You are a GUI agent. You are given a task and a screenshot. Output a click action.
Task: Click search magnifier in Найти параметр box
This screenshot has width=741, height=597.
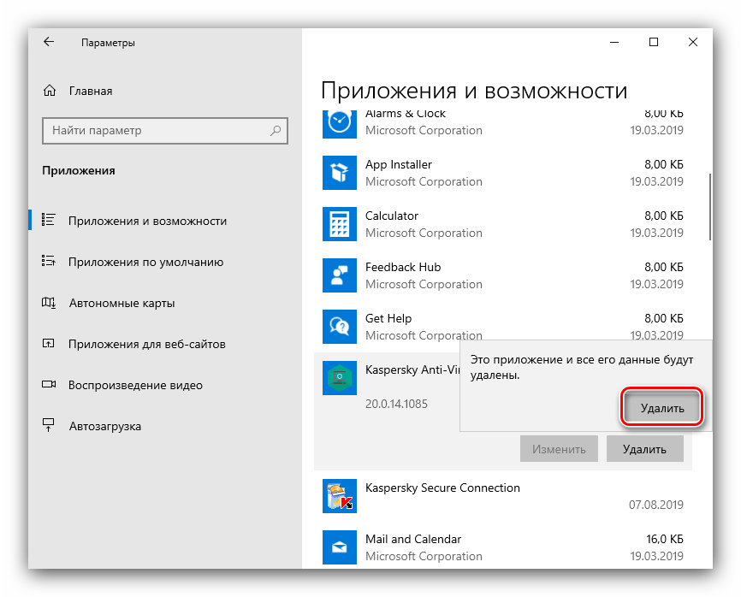[276, 131]
